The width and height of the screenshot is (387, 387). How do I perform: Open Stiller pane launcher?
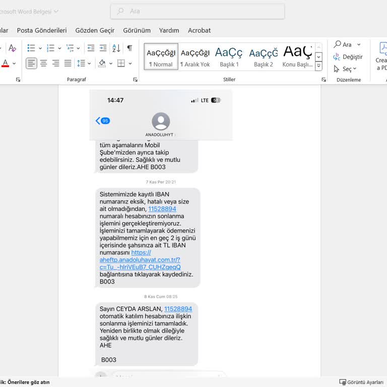pyautogui.click(x=324, y=80)
